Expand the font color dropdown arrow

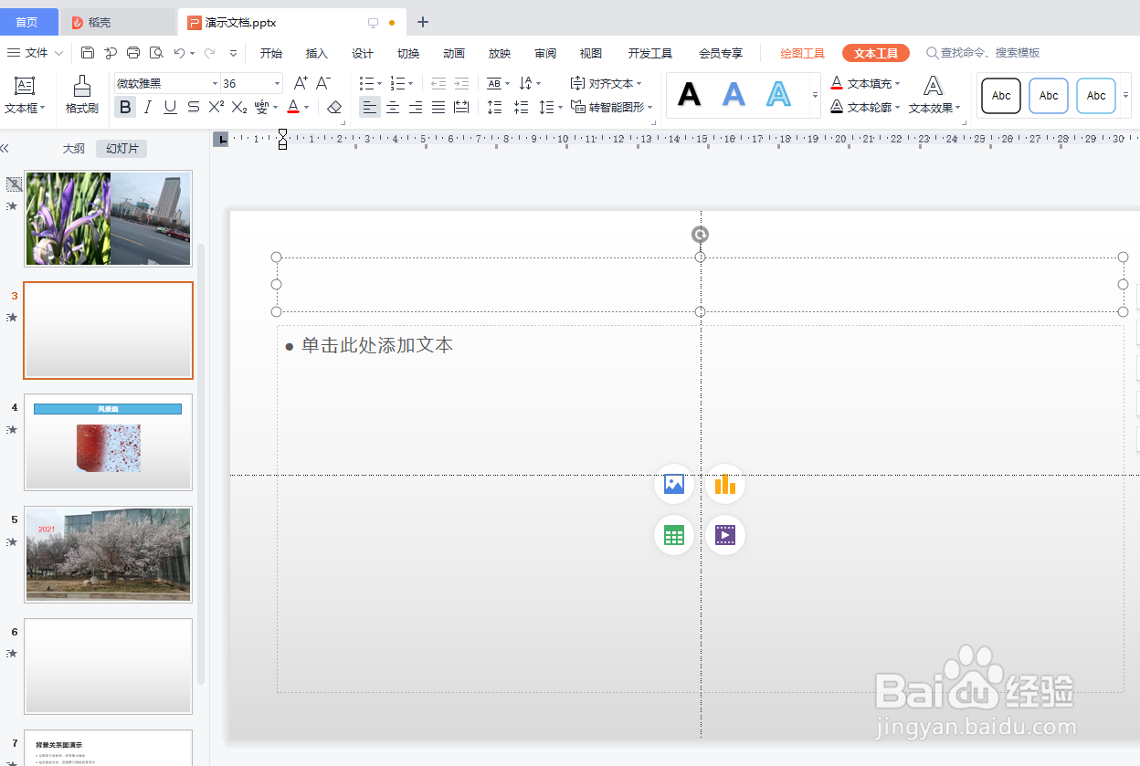coord(307,107)
